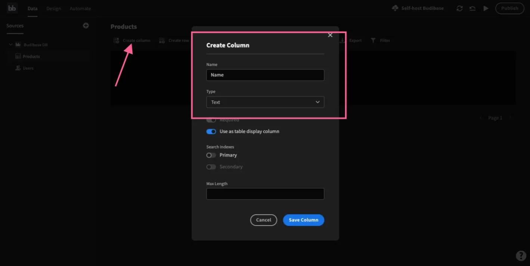Click the Cancel button

pyautogui.click(x=264, y=220)
